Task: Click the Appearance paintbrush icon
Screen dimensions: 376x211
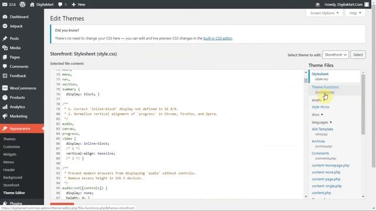Action: click(5, 128)
